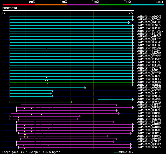Click the red 20% identity legend segment
This screenshot has width=166, height=154.
tap(19, 5)
